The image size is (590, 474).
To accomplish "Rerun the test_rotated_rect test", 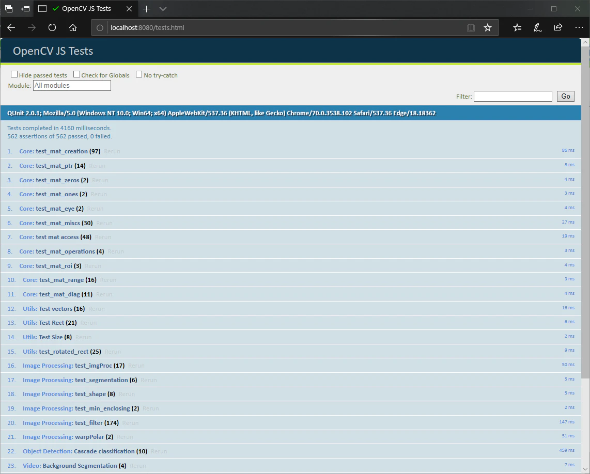I will pyautogui.click(x=113, y=352).
